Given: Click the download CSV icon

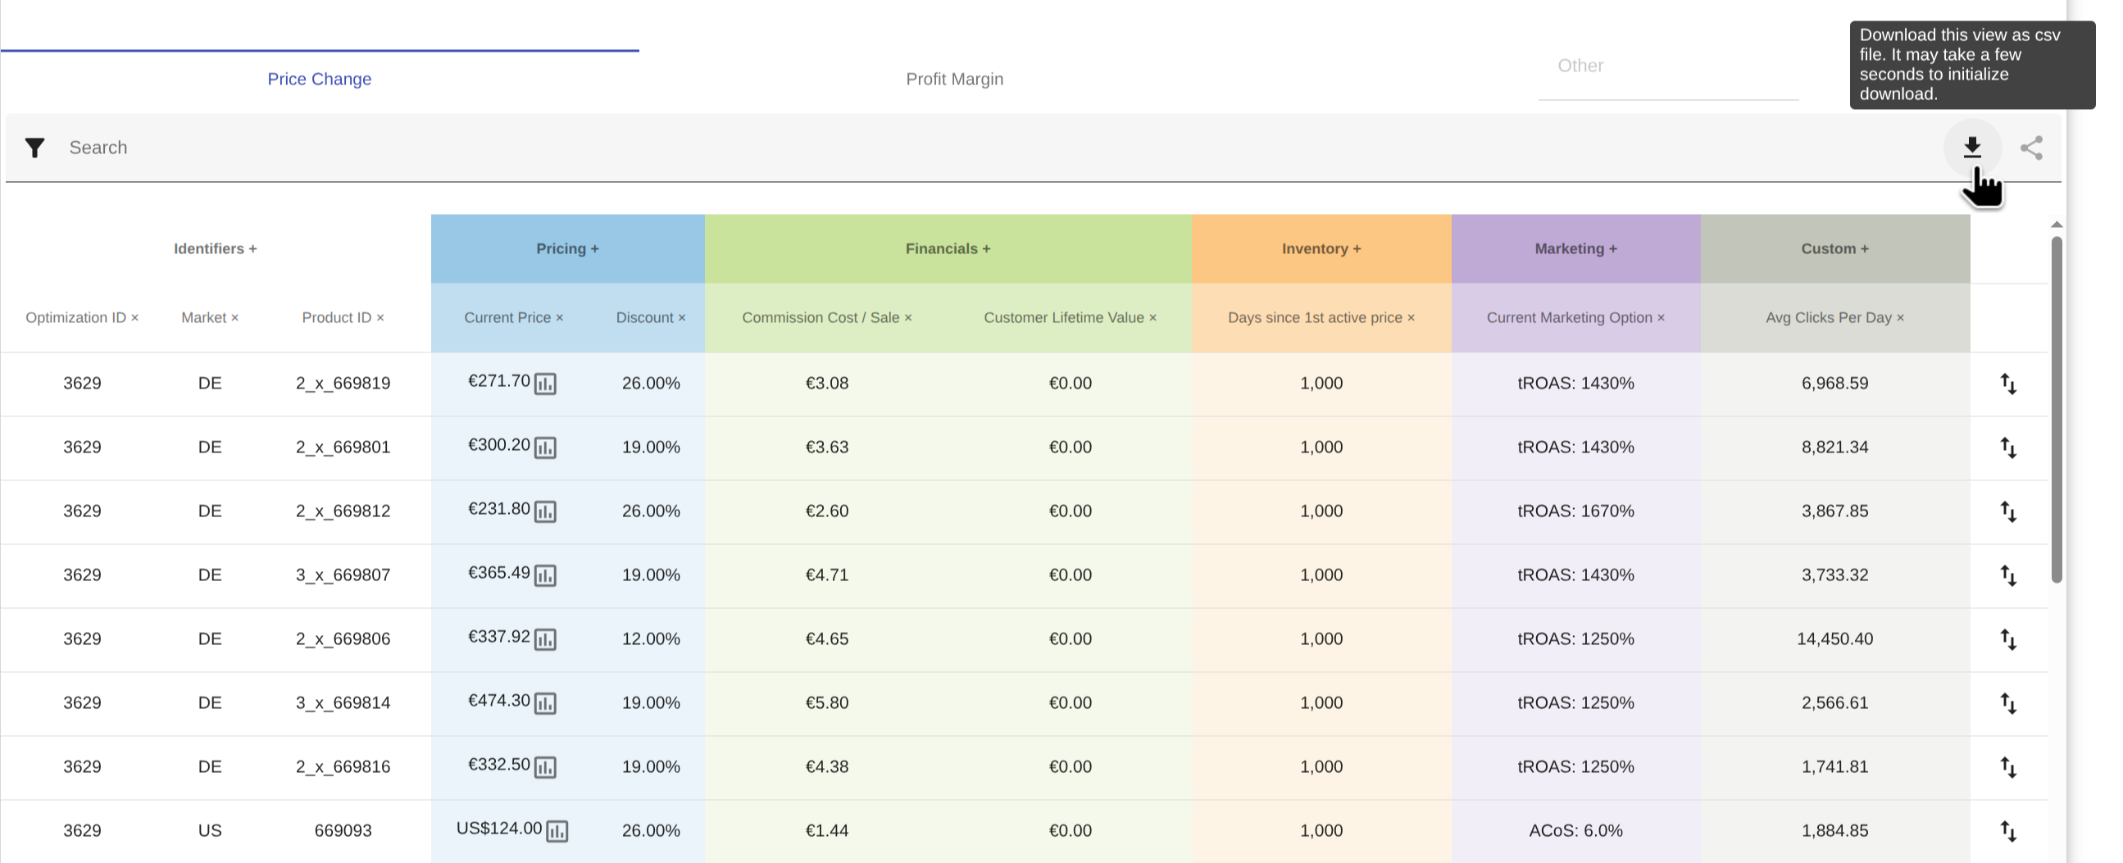Looking at the screenshot, I should pyautogui.click(x=1971, y=148).
